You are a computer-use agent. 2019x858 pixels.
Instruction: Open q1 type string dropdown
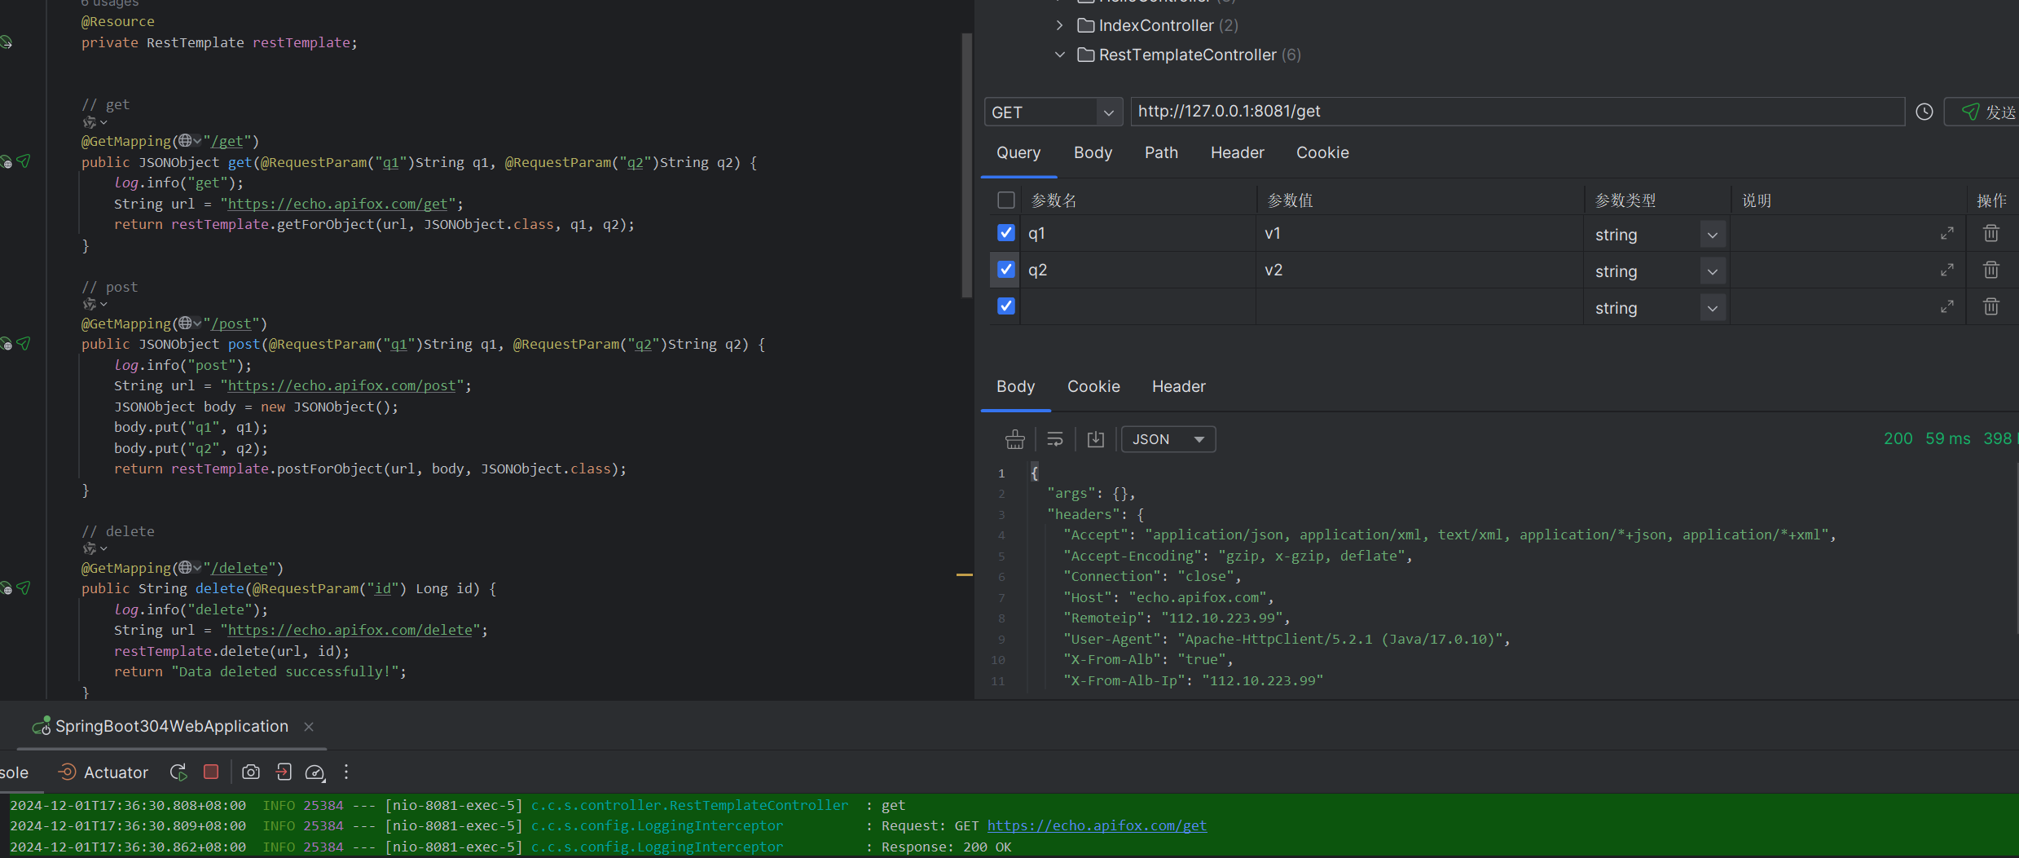pos(1713,235)
